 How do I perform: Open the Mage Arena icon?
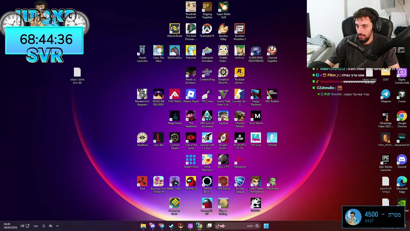click(x=175, y=118)
